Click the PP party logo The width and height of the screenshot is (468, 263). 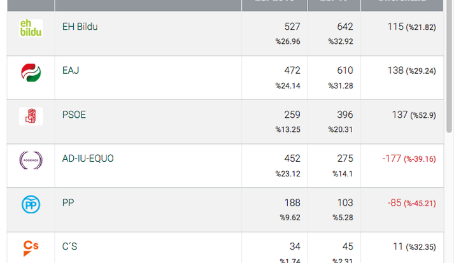click(31, 204)
